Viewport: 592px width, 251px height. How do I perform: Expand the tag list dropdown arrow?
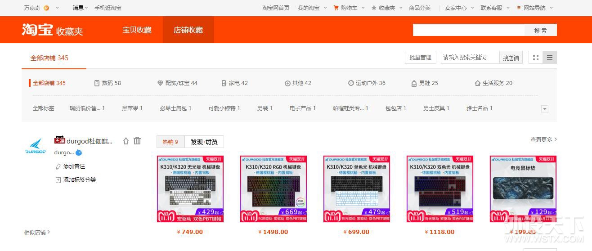tap(544, 109)
